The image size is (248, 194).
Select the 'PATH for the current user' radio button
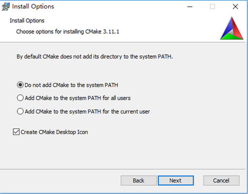point(20,111)
